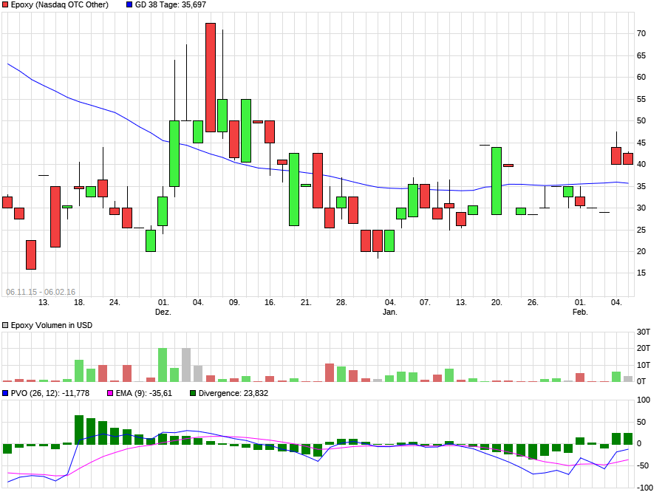Viewport: 665px width, 495px height.
Task: Click the blue GD 38 Tage legend swatch
Action: click(129, 5)
